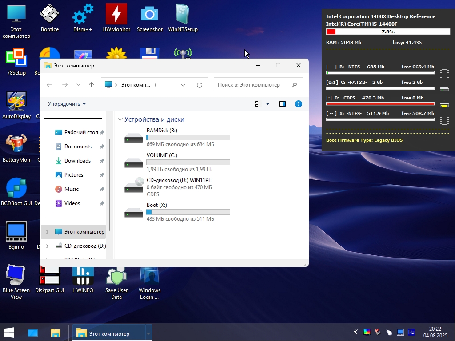Open the File Explorer taskbar shortcut

[x=55, y=333]
